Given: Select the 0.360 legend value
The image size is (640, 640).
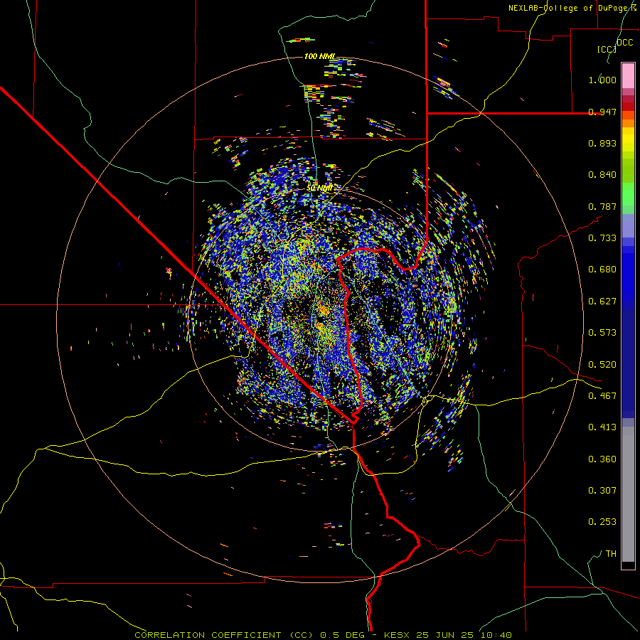Looking at the screenshot, I should coord(602,459).
